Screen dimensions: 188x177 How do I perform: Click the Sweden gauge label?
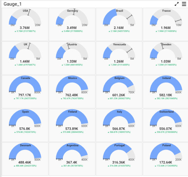click(166, 45)
